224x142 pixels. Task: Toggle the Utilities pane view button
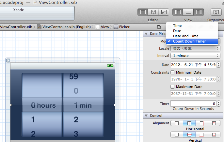point(199,12)
